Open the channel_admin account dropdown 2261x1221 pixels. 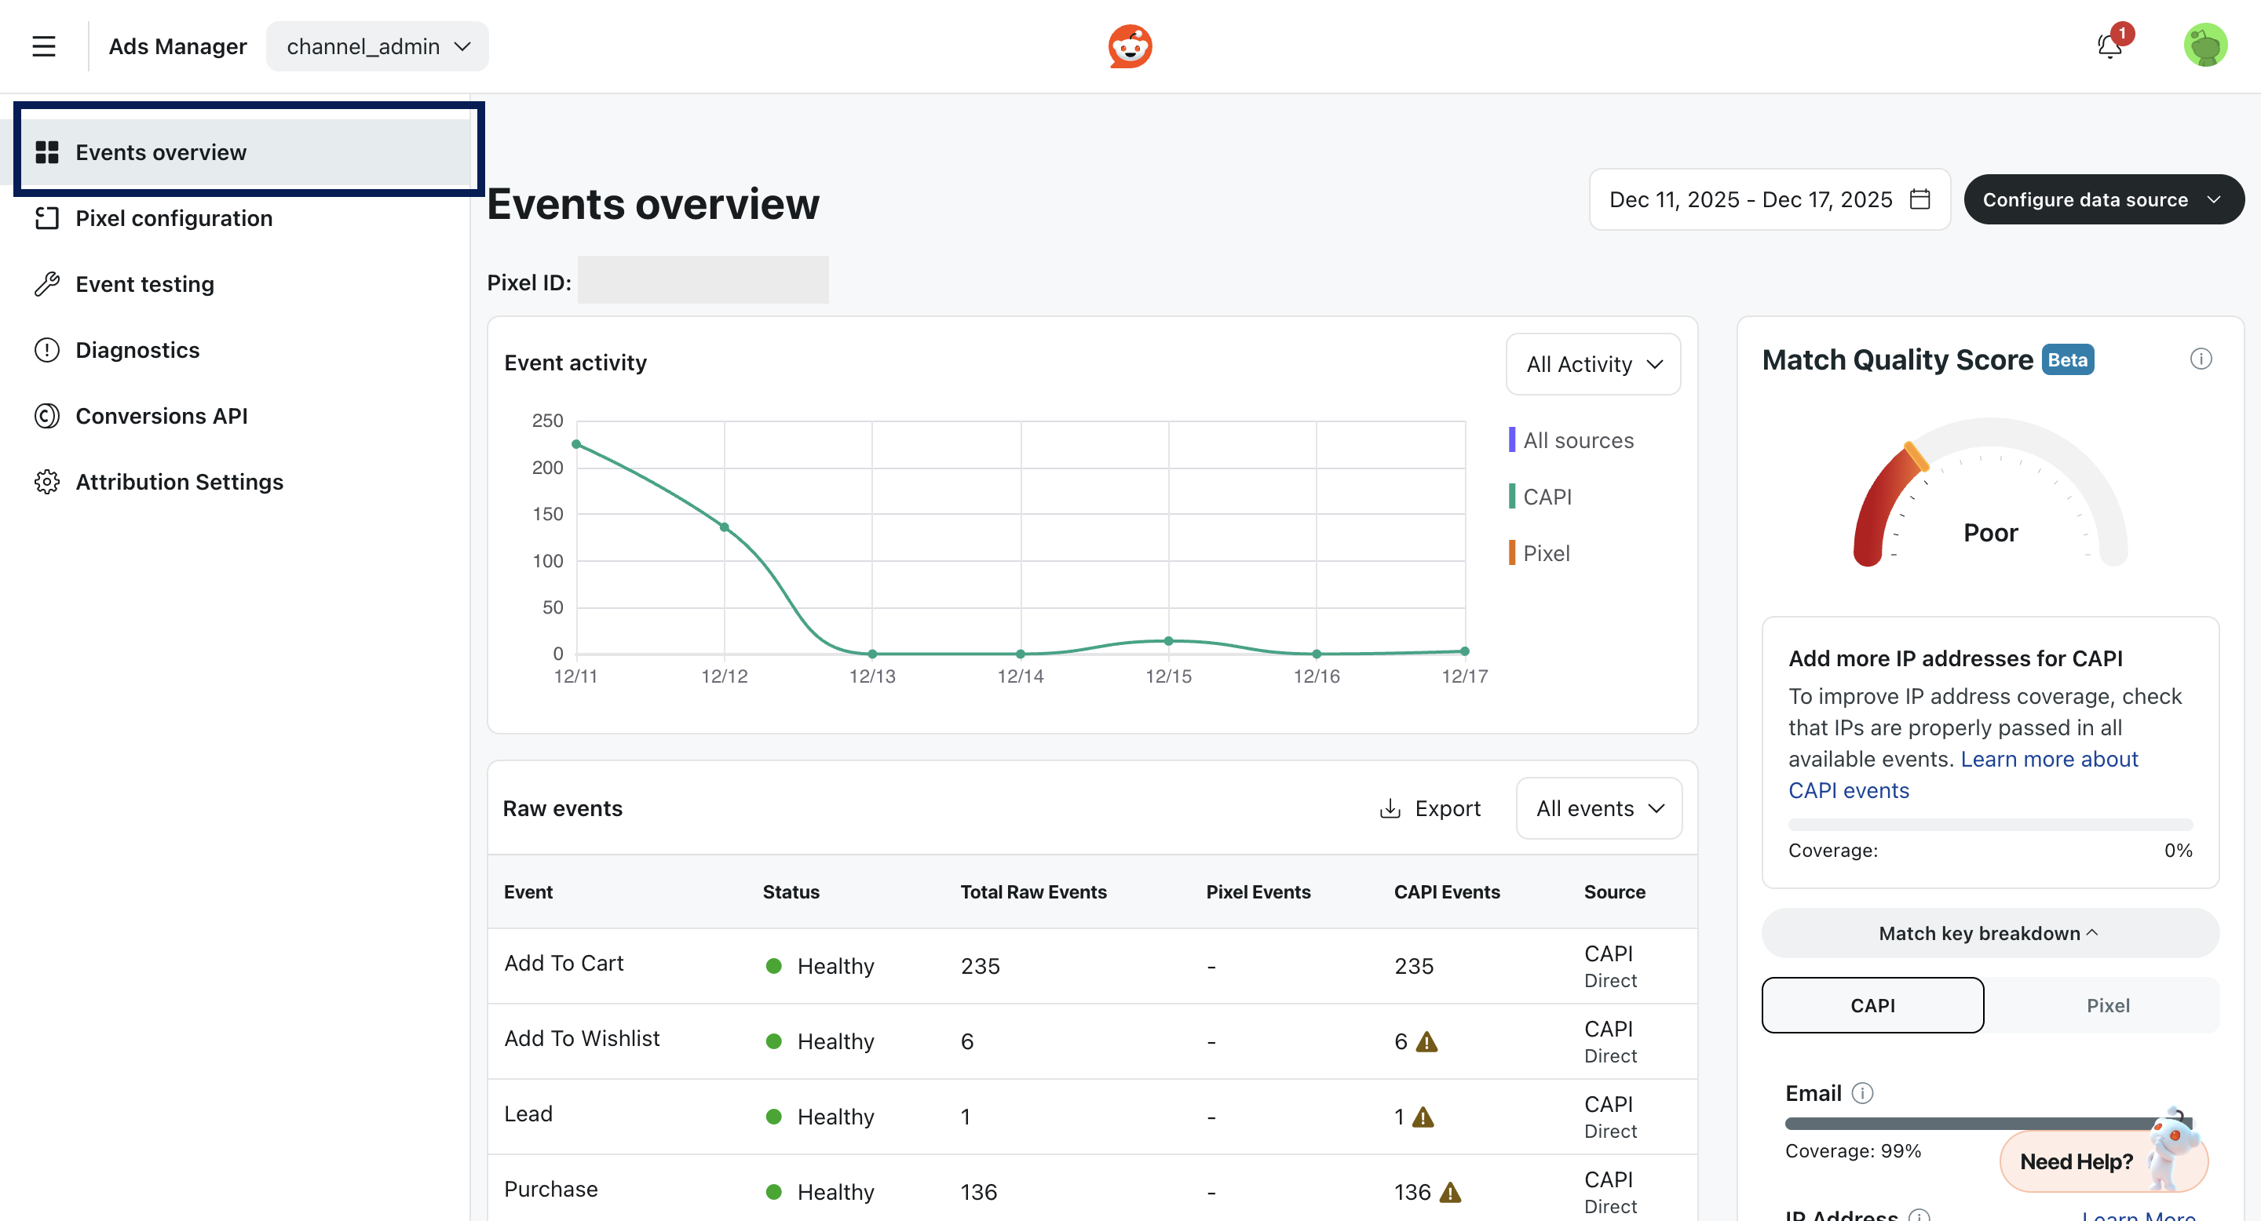tap(378, 46)
